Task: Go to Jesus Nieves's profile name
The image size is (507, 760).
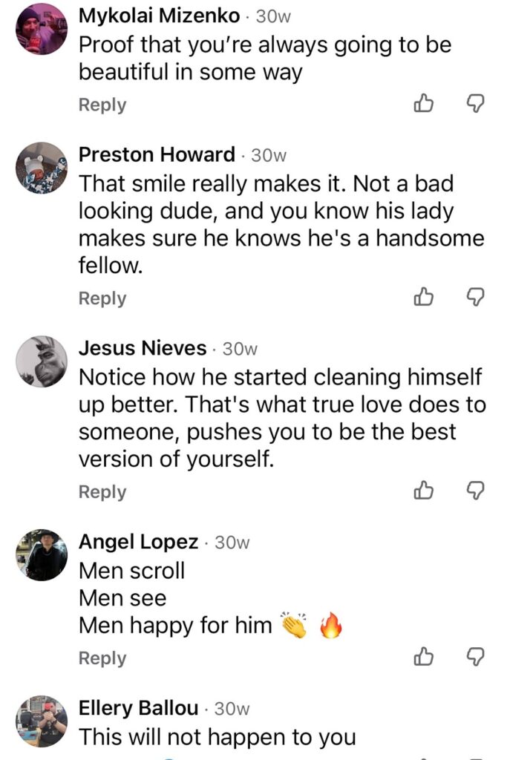Action: point(143,348)
